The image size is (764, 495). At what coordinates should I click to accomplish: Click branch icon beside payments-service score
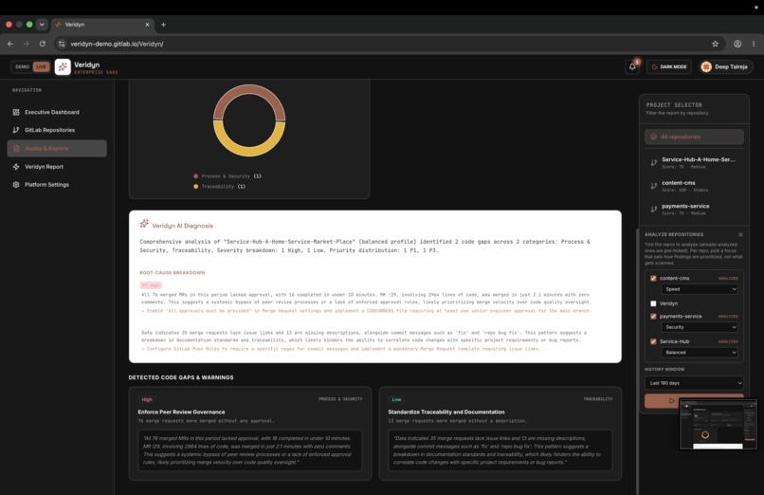[x=654, y=210]
